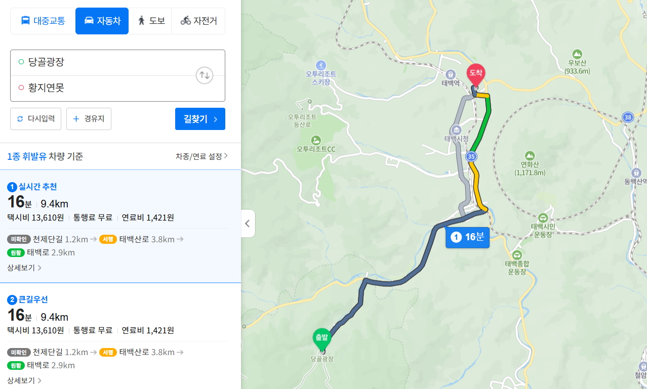
Task: Expand 상세보기 for the 실시간 추천 route
Action: coord(24,268)
